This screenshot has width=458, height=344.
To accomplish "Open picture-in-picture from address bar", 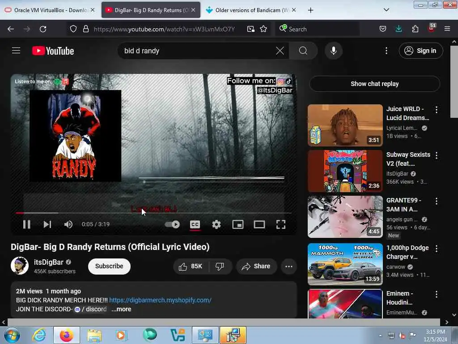I will point(250,29).
